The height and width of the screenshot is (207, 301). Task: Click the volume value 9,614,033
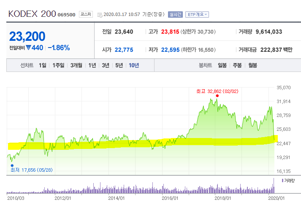(x=269, y=32)
